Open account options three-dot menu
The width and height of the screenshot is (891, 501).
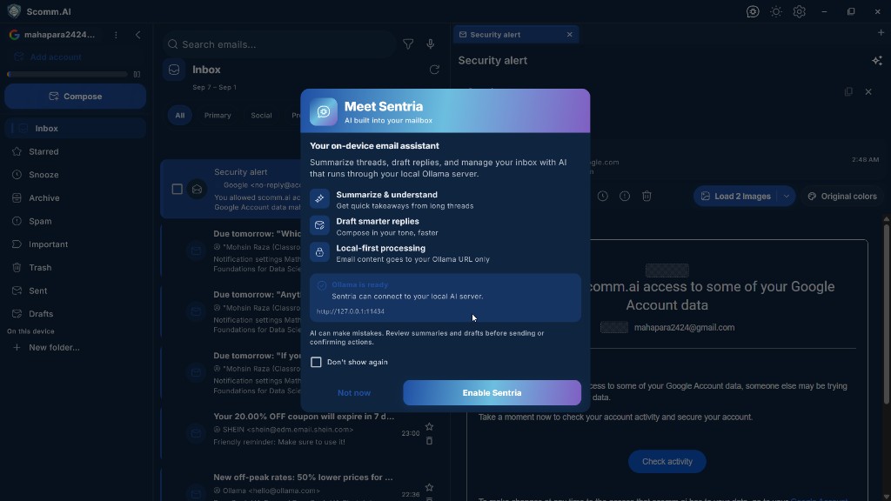coord(116,35)
